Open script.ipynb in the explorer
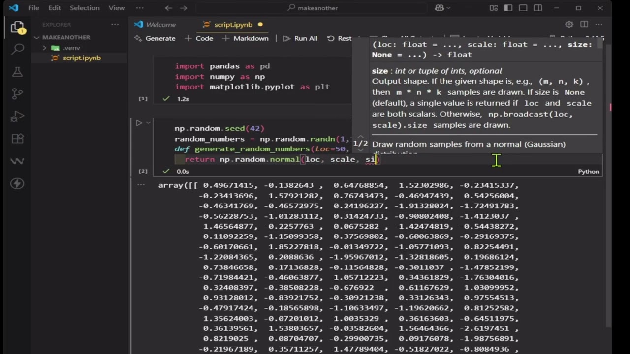The width and height of the screenshot is (630, 354). [82, 58]
